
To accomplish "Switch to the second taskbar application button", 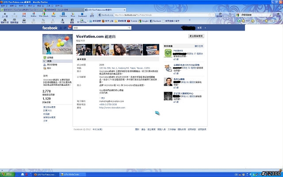I will pos(73,174).
